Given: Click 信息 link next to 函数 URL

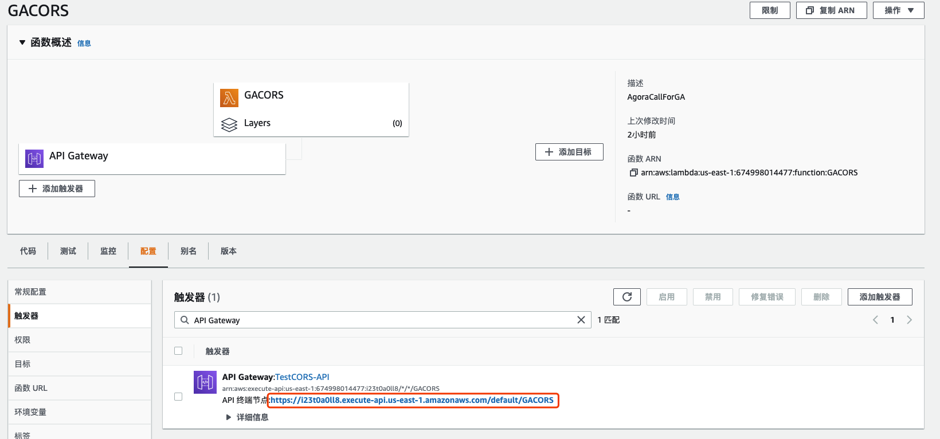Looking at the screenshot, I should click(x=673, y=197).
